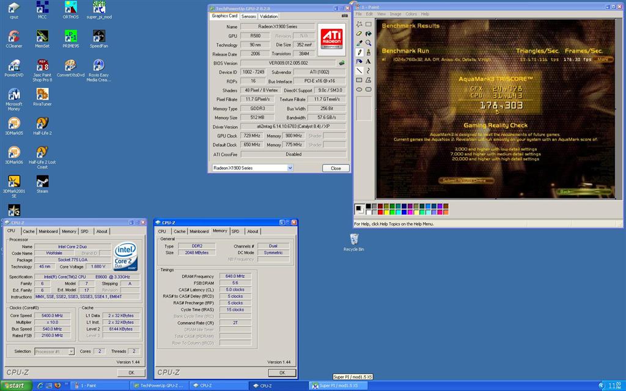Activate the Magnifier tool in Paint
626x391 pixels.
368,43
